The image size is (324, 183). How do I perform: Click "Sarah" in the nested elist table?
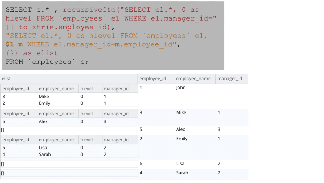click(45, 154)
